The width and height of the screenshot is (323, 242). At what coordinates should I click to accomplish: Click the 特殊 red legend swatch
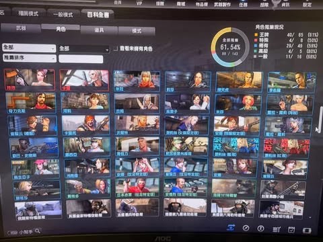point(256,40)
